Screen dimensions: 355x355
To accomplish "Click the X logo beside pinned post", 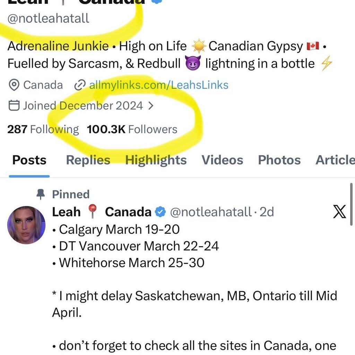I will [x=339, y=211].
